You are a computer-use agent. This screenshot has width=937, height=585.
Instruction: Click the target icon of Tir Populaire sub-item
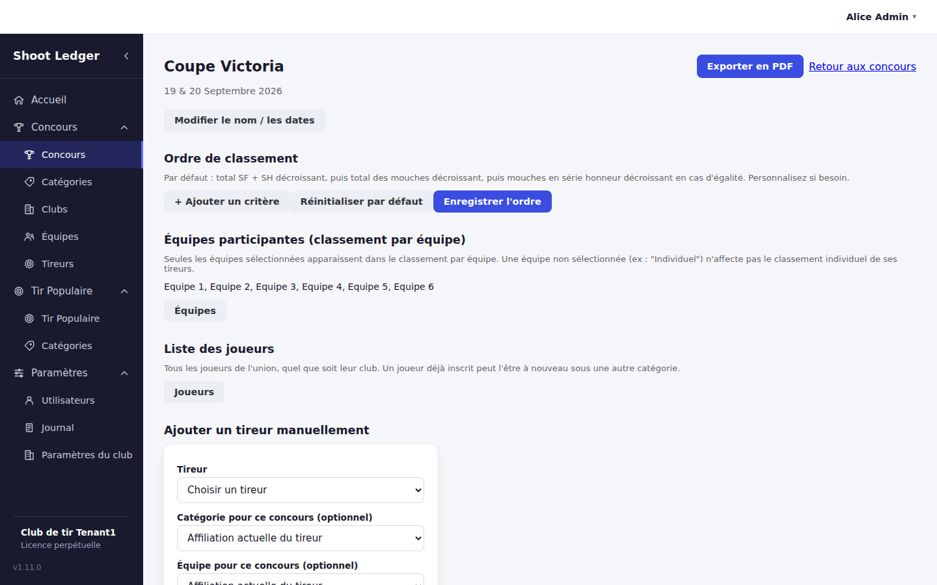29,318
